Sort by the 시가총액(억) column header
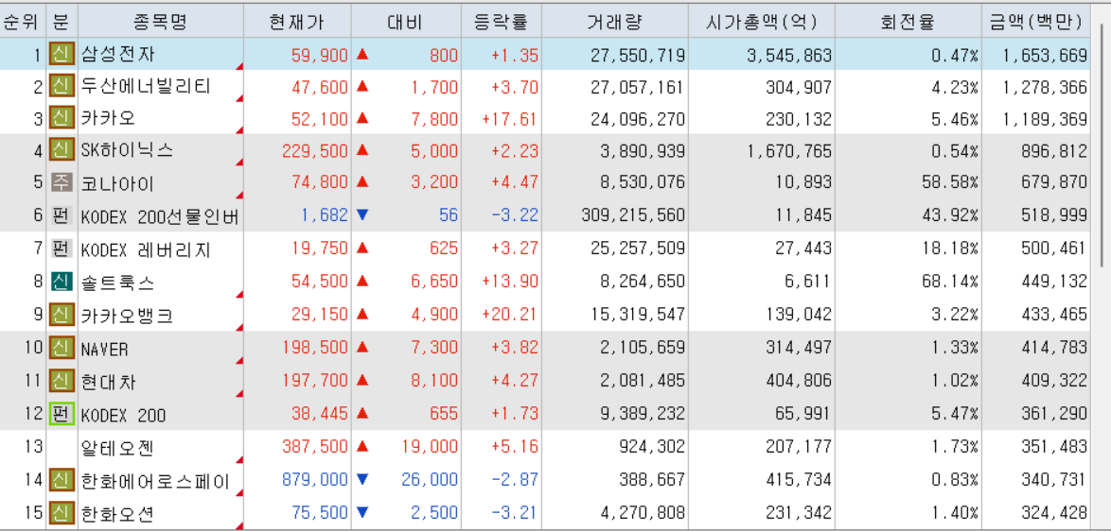This screenshot has width=1111, height=531. click(761, 22)
